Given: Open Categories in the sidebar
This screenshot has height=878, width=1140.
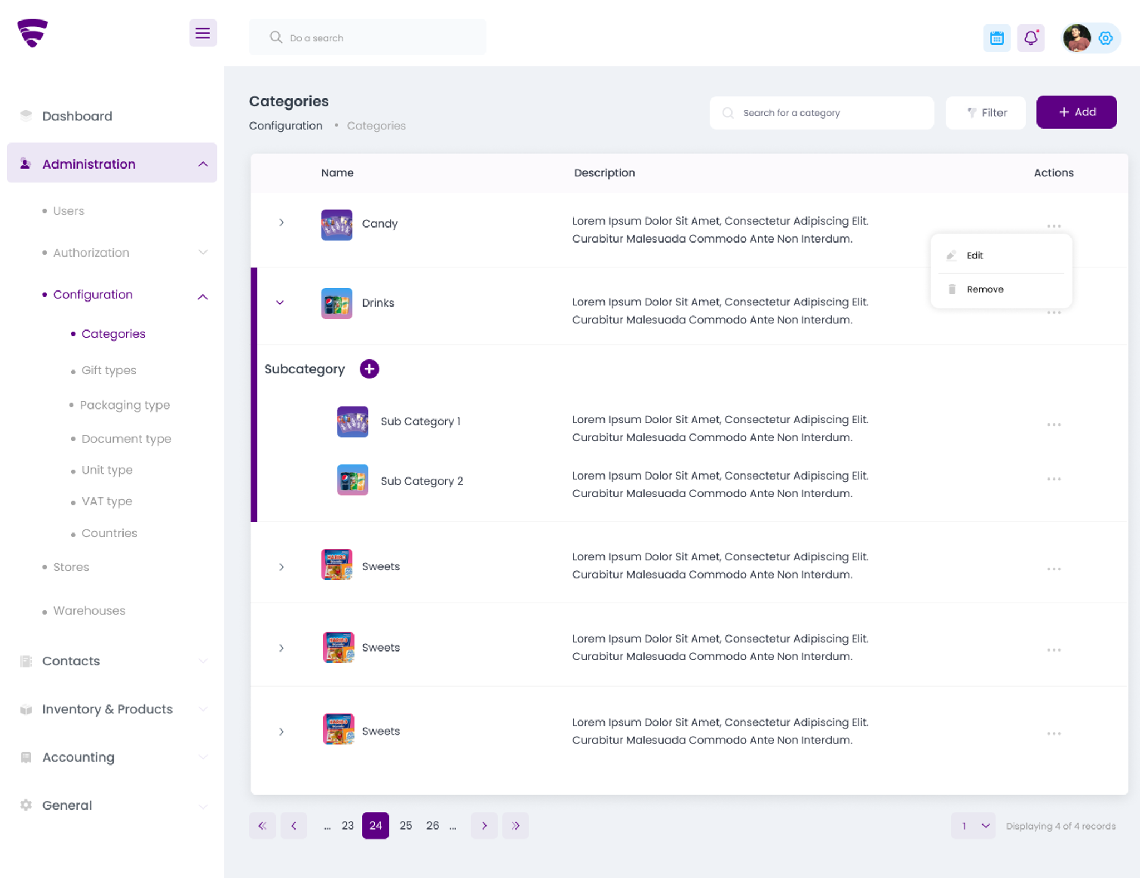Looking at the screenshot, I should click(x=114, y=334).
